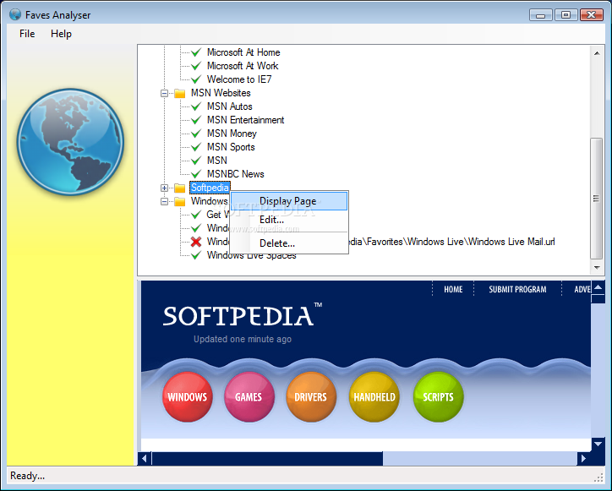Click the Faves Analyser title bar globe icon
Screen dimensions: 612x491
click(x=15, y=15)
